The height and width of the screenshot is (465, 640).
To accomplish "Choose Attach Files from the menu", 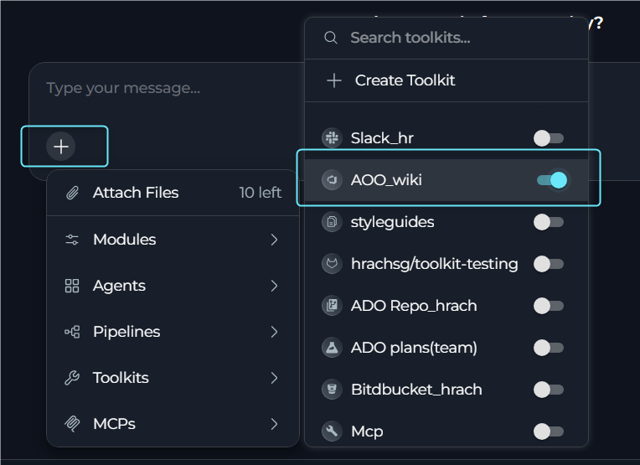I will pos(173,193).
